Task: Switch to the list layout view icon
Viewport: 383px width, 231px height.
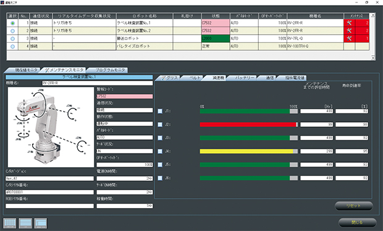Action: (25, 223)
